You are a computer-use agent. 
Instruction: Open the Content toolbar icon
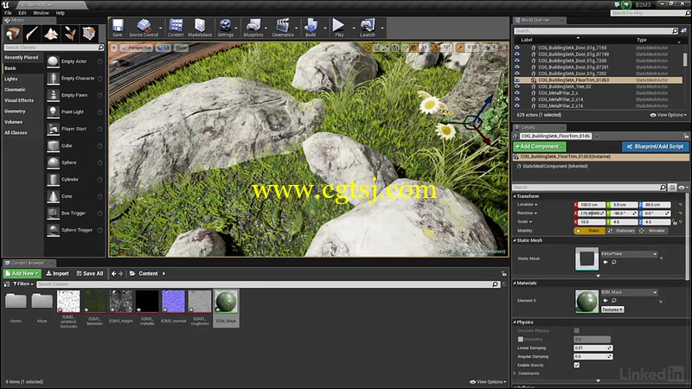pyautogui.click(x=176, y=28)
